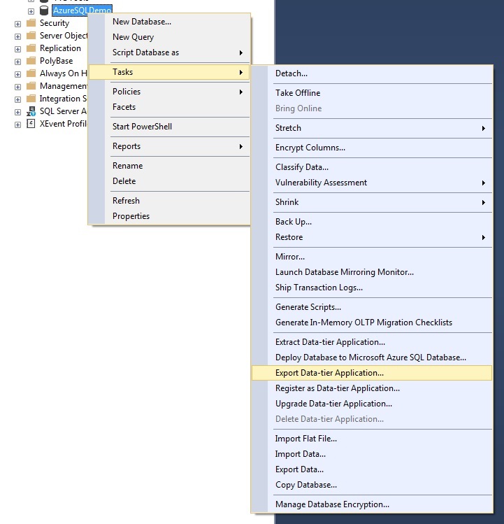Click the Server Objects folder icon

coord(31,36)
